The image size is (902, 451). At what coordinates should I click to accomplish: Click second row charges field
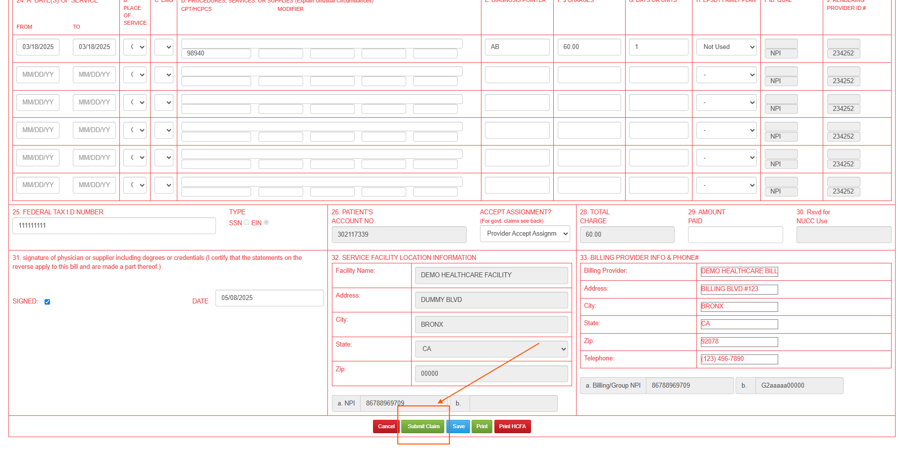click(589, 75)
